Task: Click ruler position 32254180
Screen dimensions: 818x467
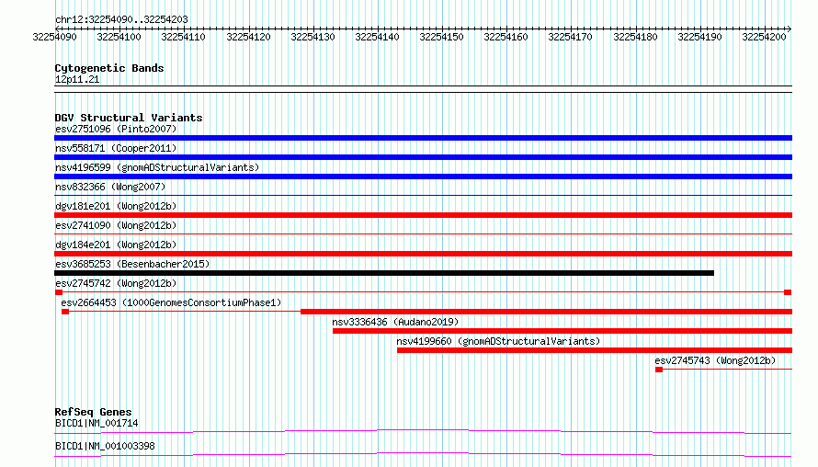Action: pos(635,37)
